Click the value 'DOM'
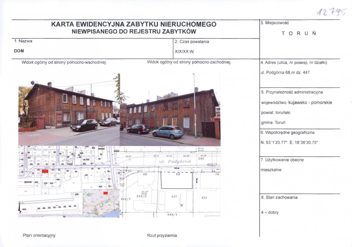The height and width of the screenshot is (247, 352). point(19,51)
